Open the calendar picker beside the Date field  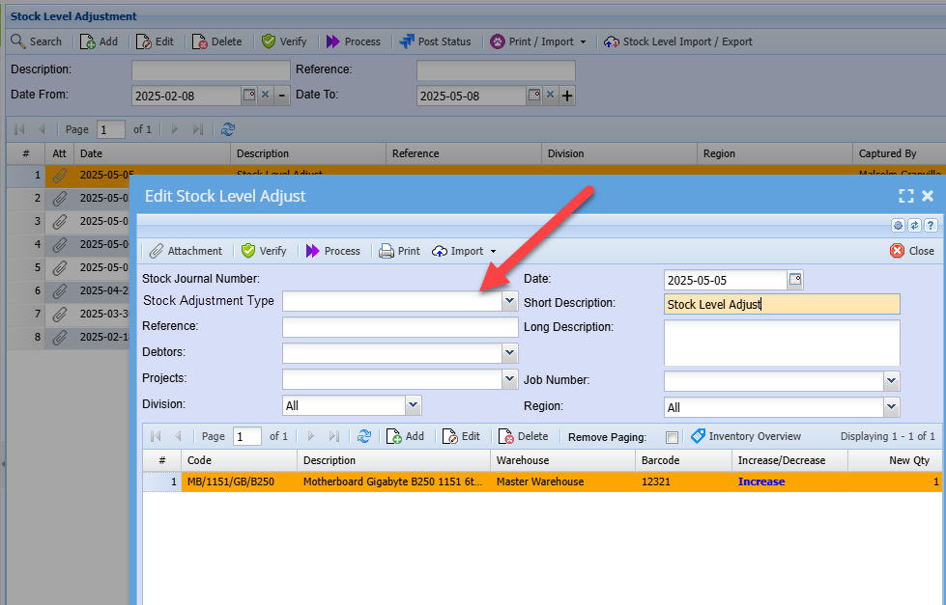point(795,280)
